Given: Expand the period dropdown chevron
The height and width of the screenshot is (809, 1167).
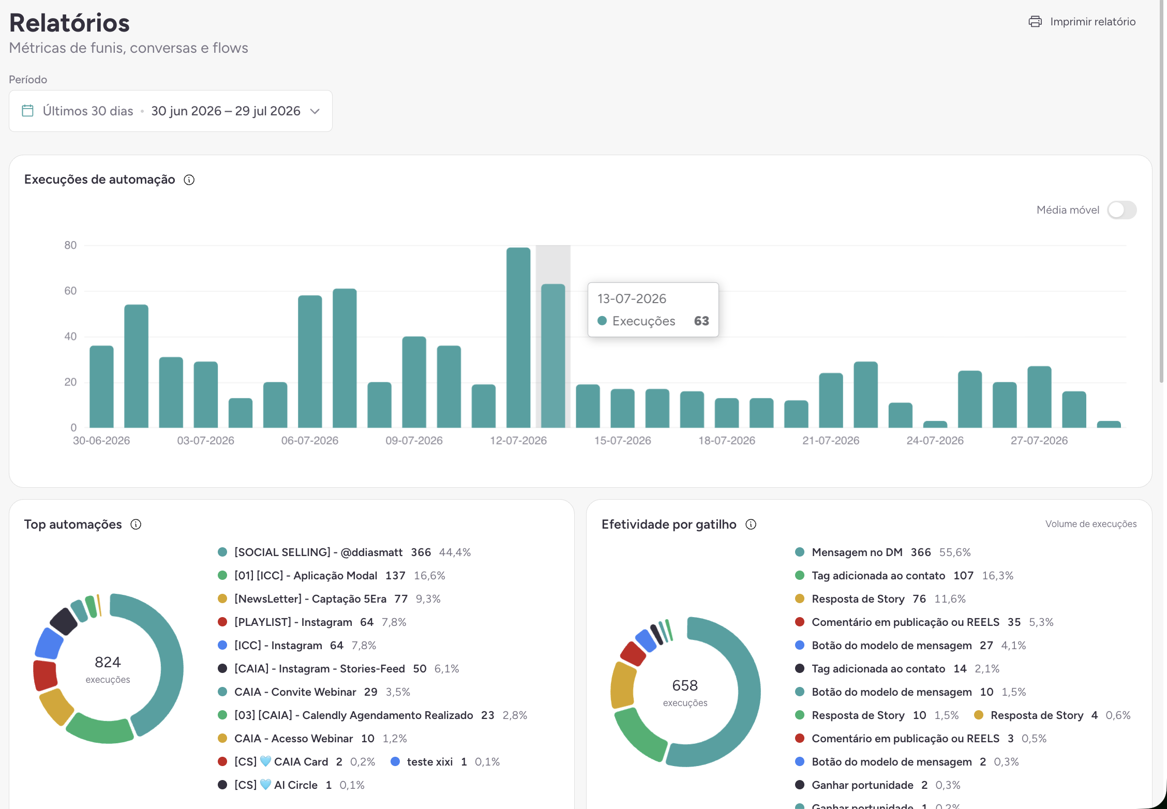Looking at the screenshot, I should coord(315,111).
